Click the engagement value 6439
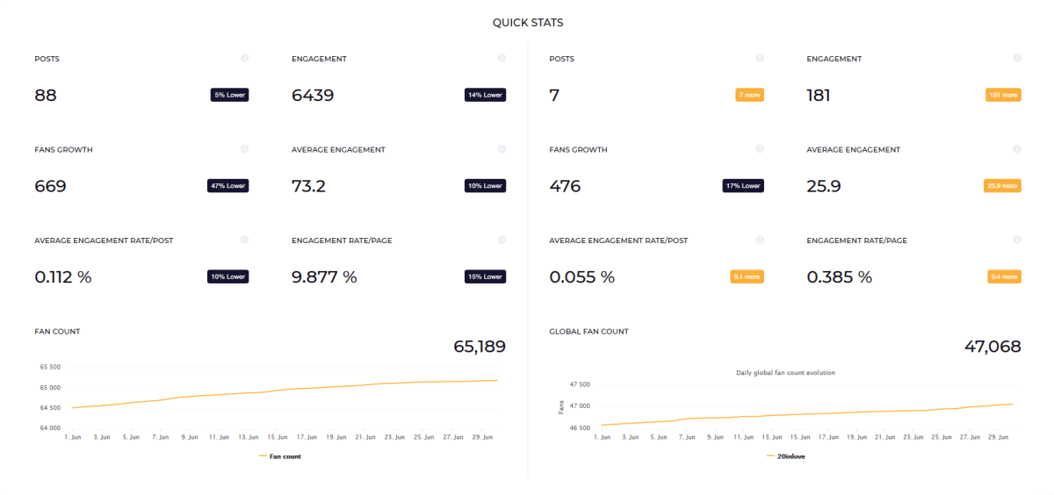1054x495 pixels. pyautogui.click(x=313, y=95)
